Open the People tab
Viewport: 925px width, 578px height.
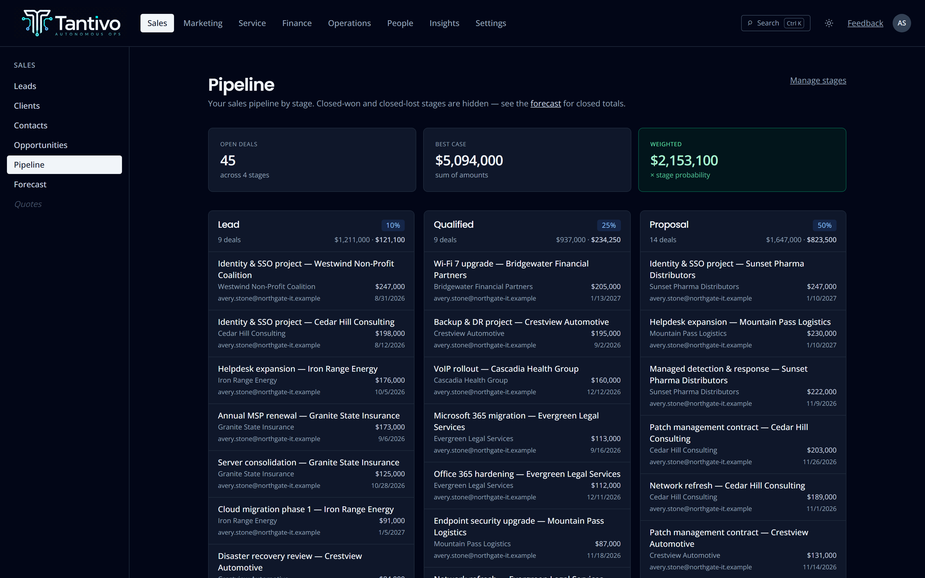[400, 23]
